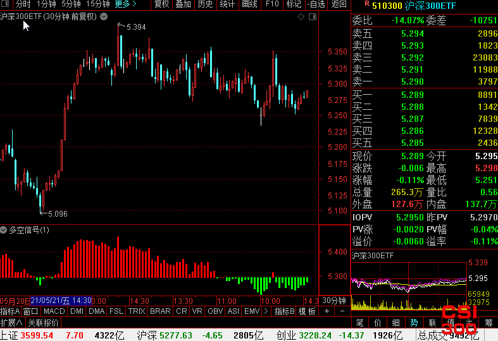
Task: Open the 模板 template button
Action: (x=307, y=311)
